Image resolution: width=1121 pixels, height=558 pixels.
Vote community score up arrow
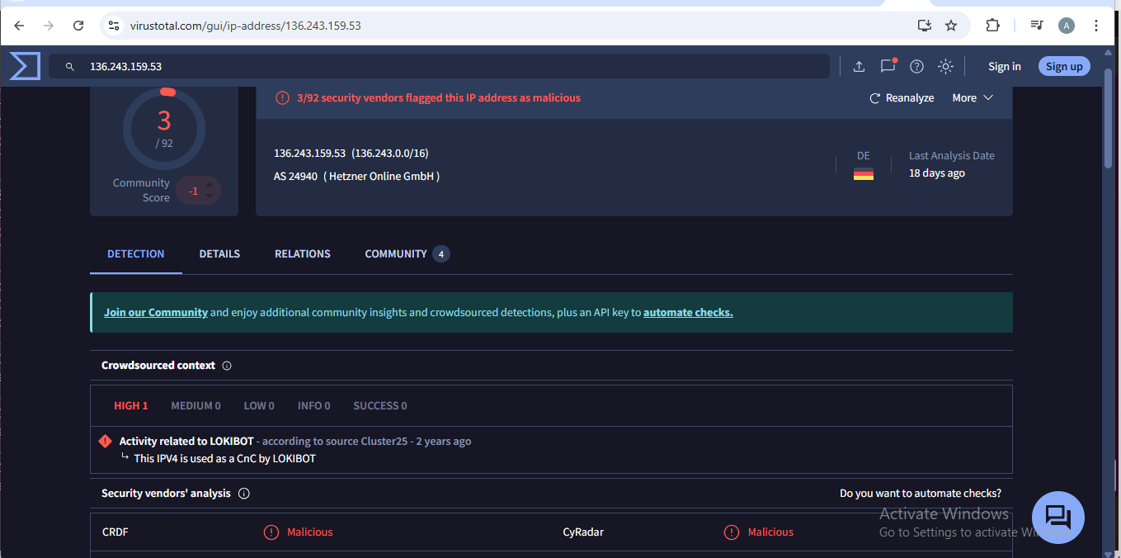210,185
